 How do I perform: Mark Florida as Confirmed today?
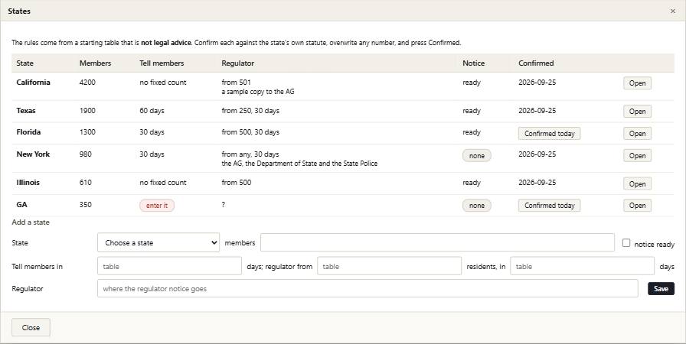point(549,133)
